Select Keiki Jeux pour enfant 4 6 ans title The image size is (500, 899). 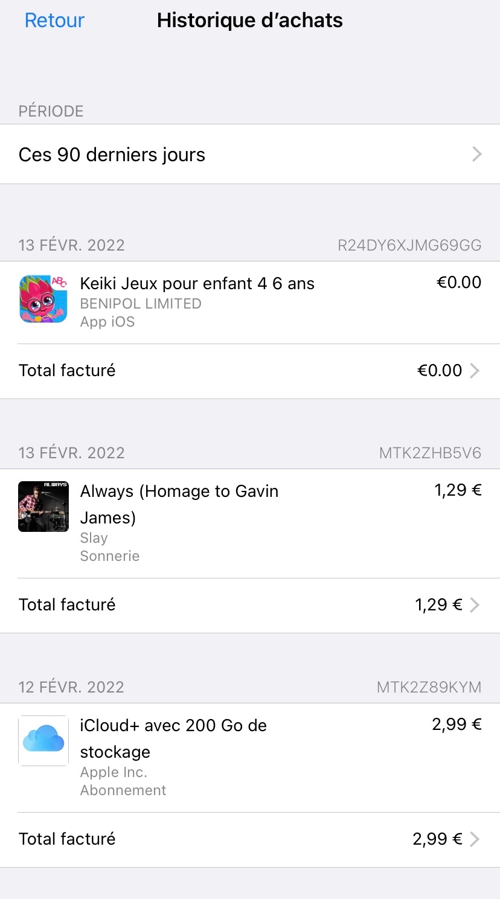coord(197,284)
